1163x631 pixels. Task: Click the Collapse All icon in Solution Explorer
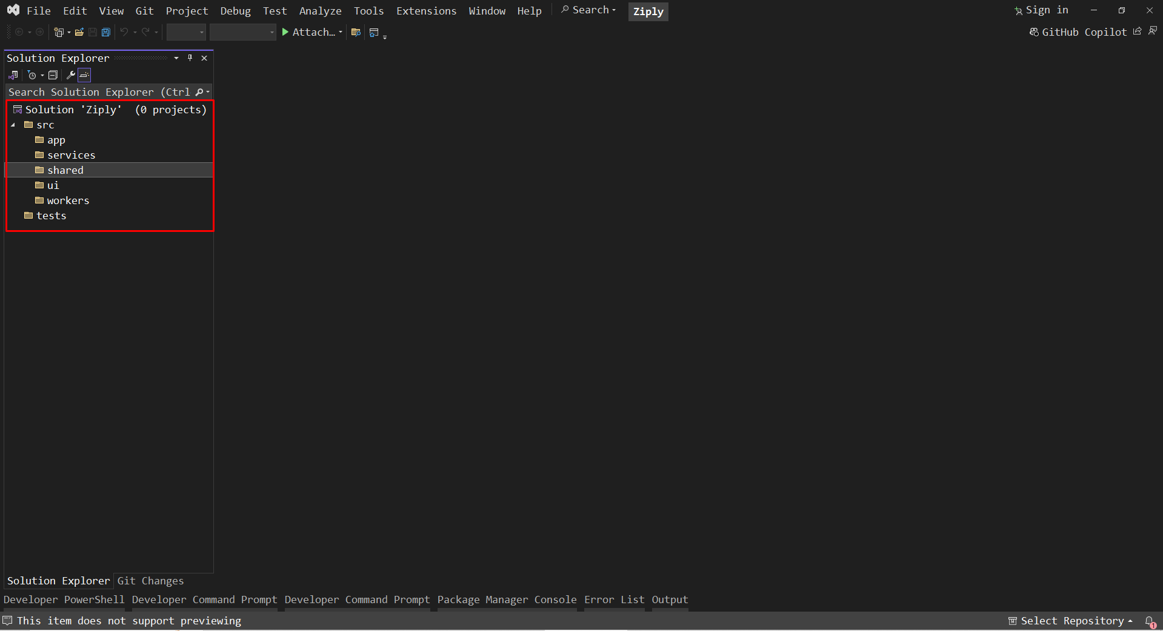click(x=53, y=75)
